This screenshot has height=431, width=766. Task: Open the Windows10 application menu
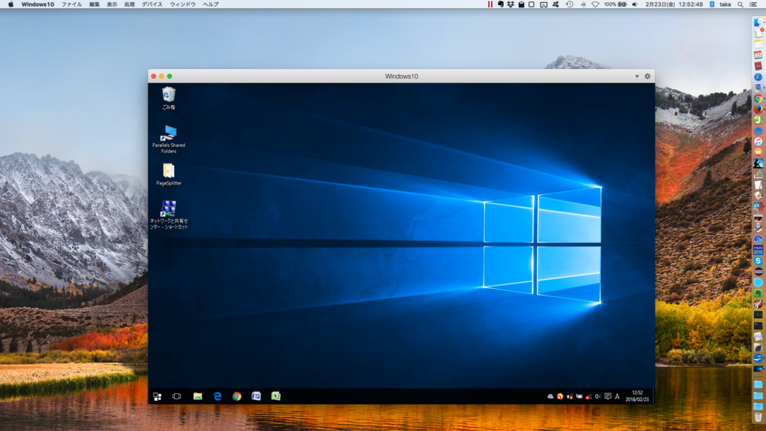pos(38,4)
